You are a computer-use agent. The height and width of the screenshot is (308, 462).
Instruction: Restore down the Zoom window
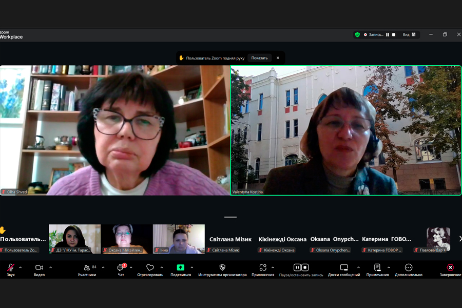click(445, 34)
